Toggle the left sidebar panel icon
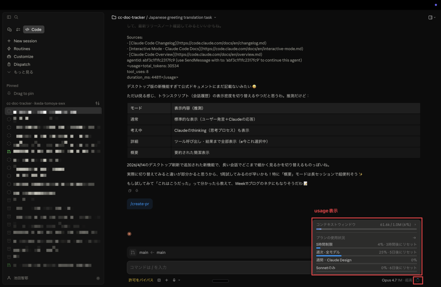The height and width of the screenshot is (287, 441). tap(9, 17)
